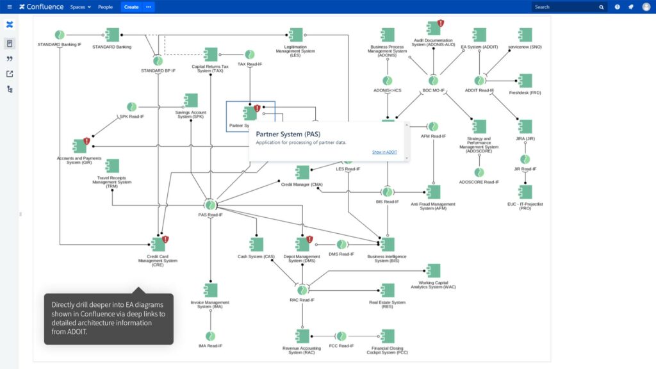The image size is (656, 369).
Task: Click the quotation marks icon in left sidebar
Action: click(9, 60)
